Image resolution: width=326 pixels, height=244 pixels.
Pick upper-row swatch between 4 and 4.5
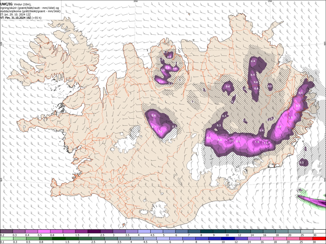[144, 232]
